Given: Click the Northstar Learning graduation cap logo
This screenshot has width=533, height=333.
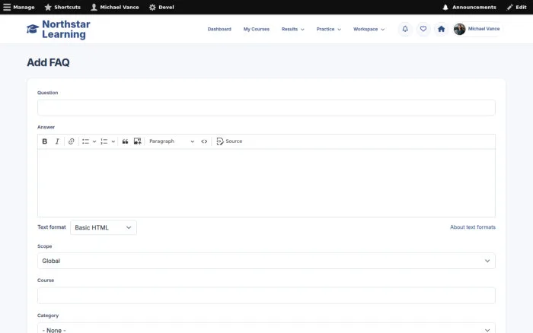Looking at the screenshot, I should tap(33, 29).
